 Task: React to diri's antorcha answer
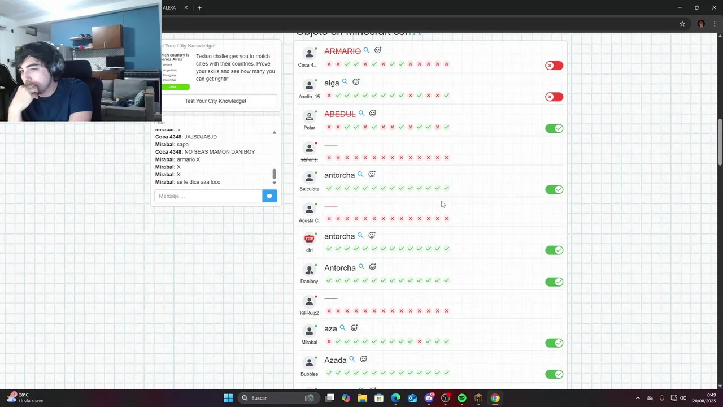372,236
